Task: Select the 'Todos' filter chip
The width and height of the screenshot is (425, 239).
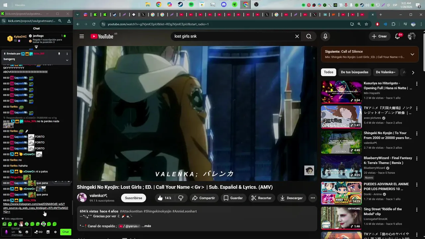Action: [328, 72]
